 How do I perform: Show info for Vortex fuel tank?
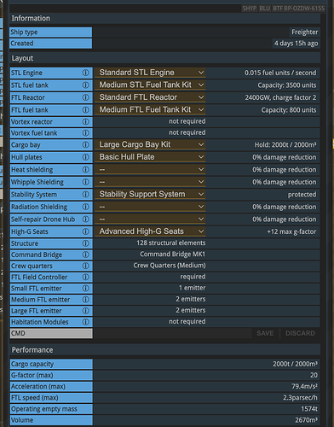pyautogui.click(x=85, y=133)
